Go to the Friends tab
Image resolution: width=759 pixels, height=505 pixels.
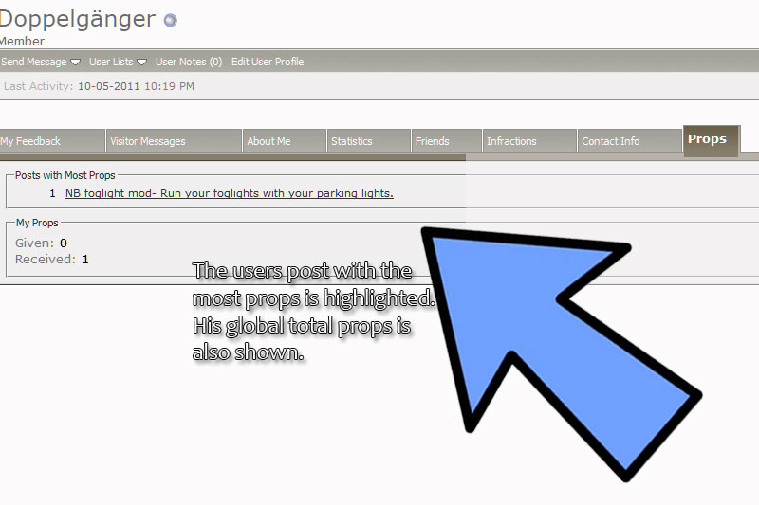[x=432, y=141]
